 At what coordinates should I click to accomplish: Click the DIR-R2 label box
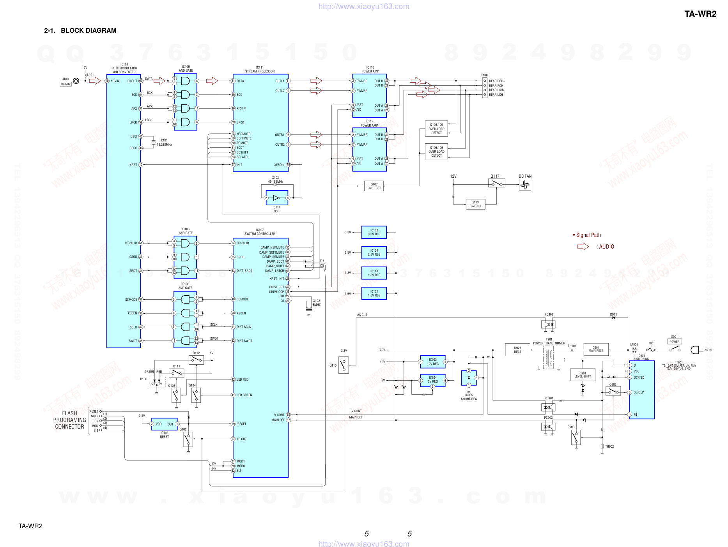(66, 84)
